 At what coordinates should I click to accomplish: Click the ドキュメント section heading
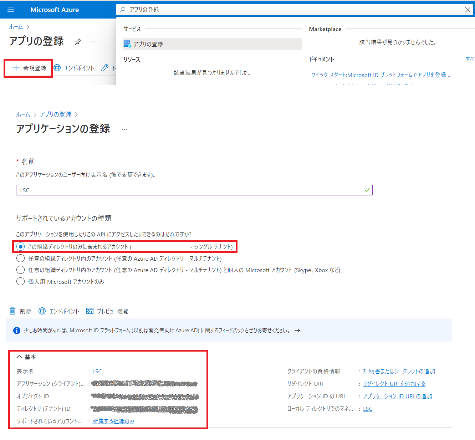pyautogui.click(x=322, y=59)
